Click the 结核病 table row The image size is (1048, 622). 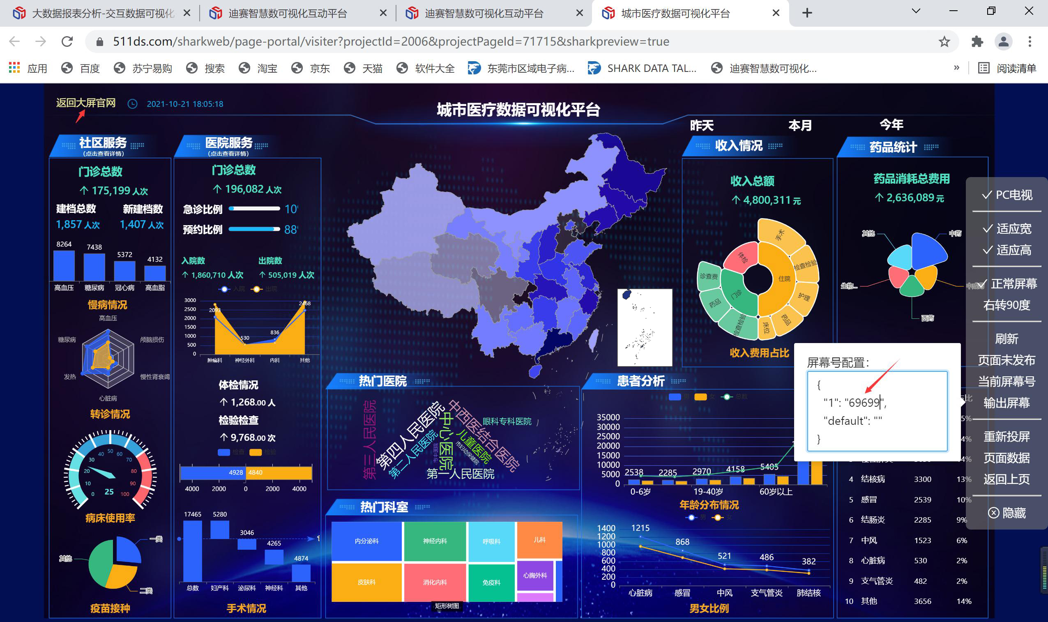pyautogui.click(x=909, y=479)
